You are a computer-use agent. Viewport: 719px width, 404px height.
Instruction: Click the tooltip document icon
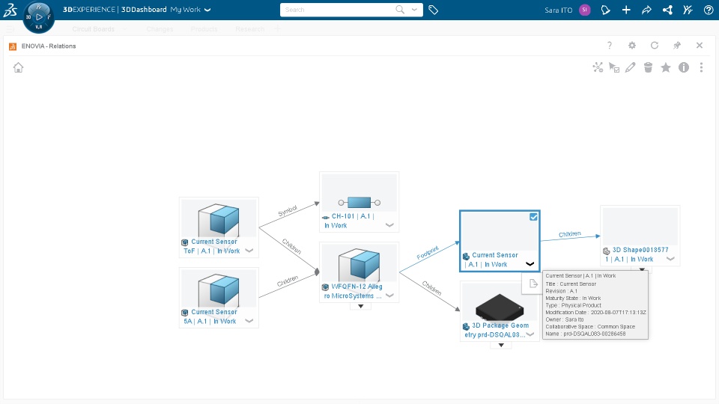(x=533, y=284)
